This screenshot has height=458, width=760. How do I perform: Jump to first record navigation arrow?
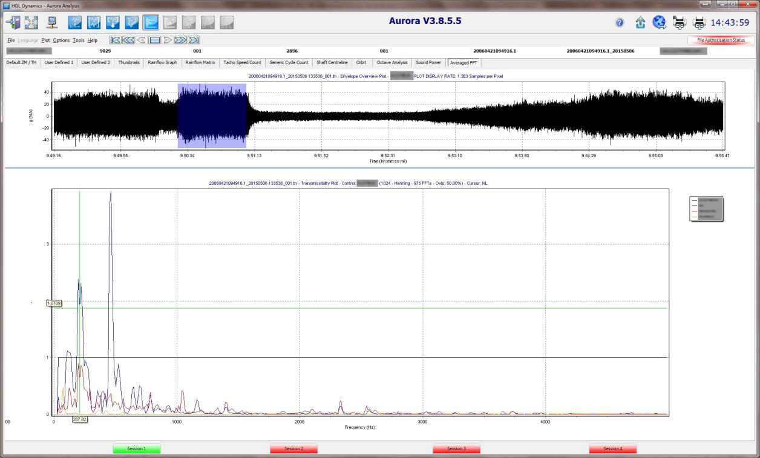114,40
